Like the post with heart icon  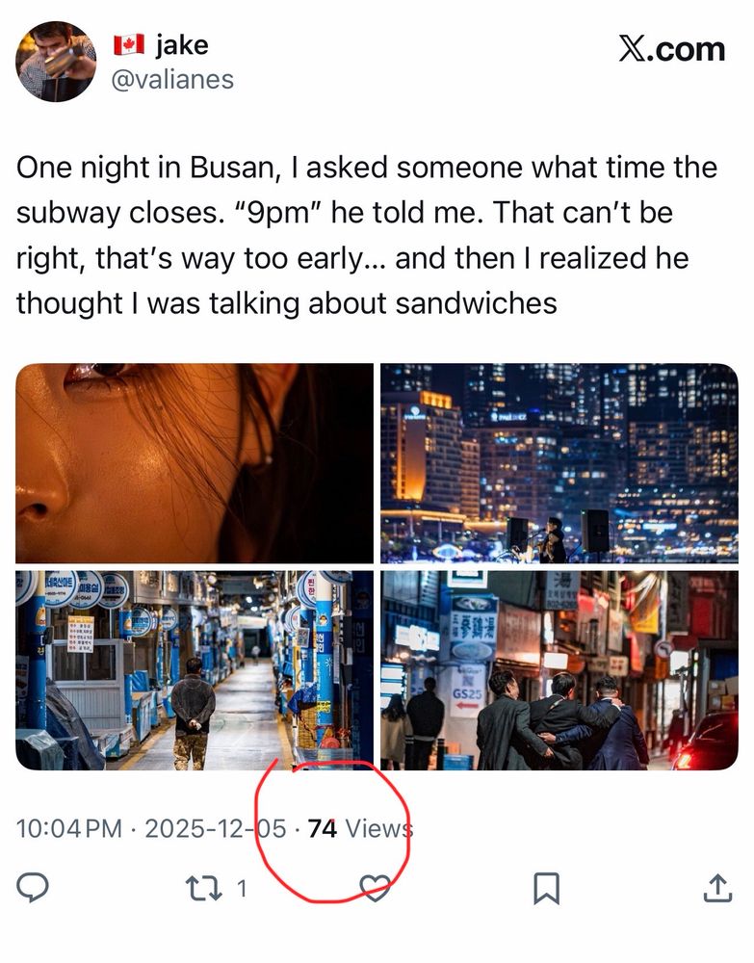pyautogui.click(x=375, y=888)
